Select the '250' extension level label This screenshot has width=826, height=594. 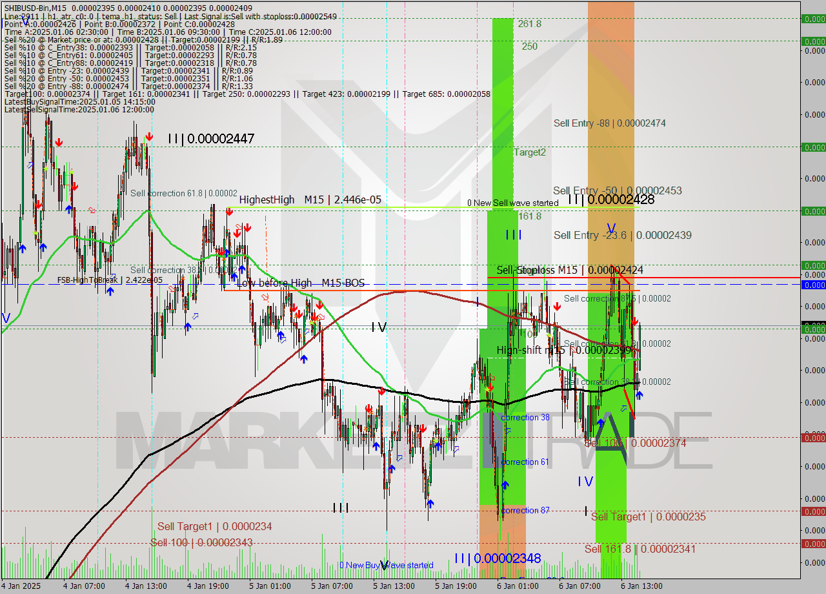530,46
